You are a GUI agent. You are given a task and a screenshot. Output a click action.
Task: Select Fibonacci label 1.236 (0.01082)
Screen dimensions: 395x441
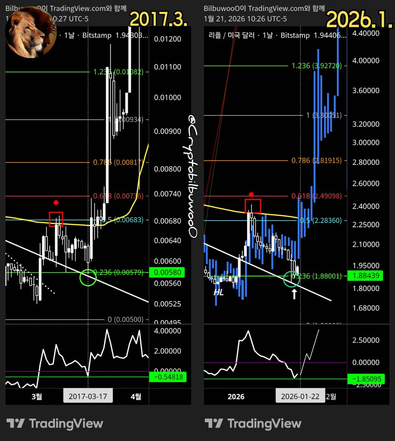click(x=118, y=72)
